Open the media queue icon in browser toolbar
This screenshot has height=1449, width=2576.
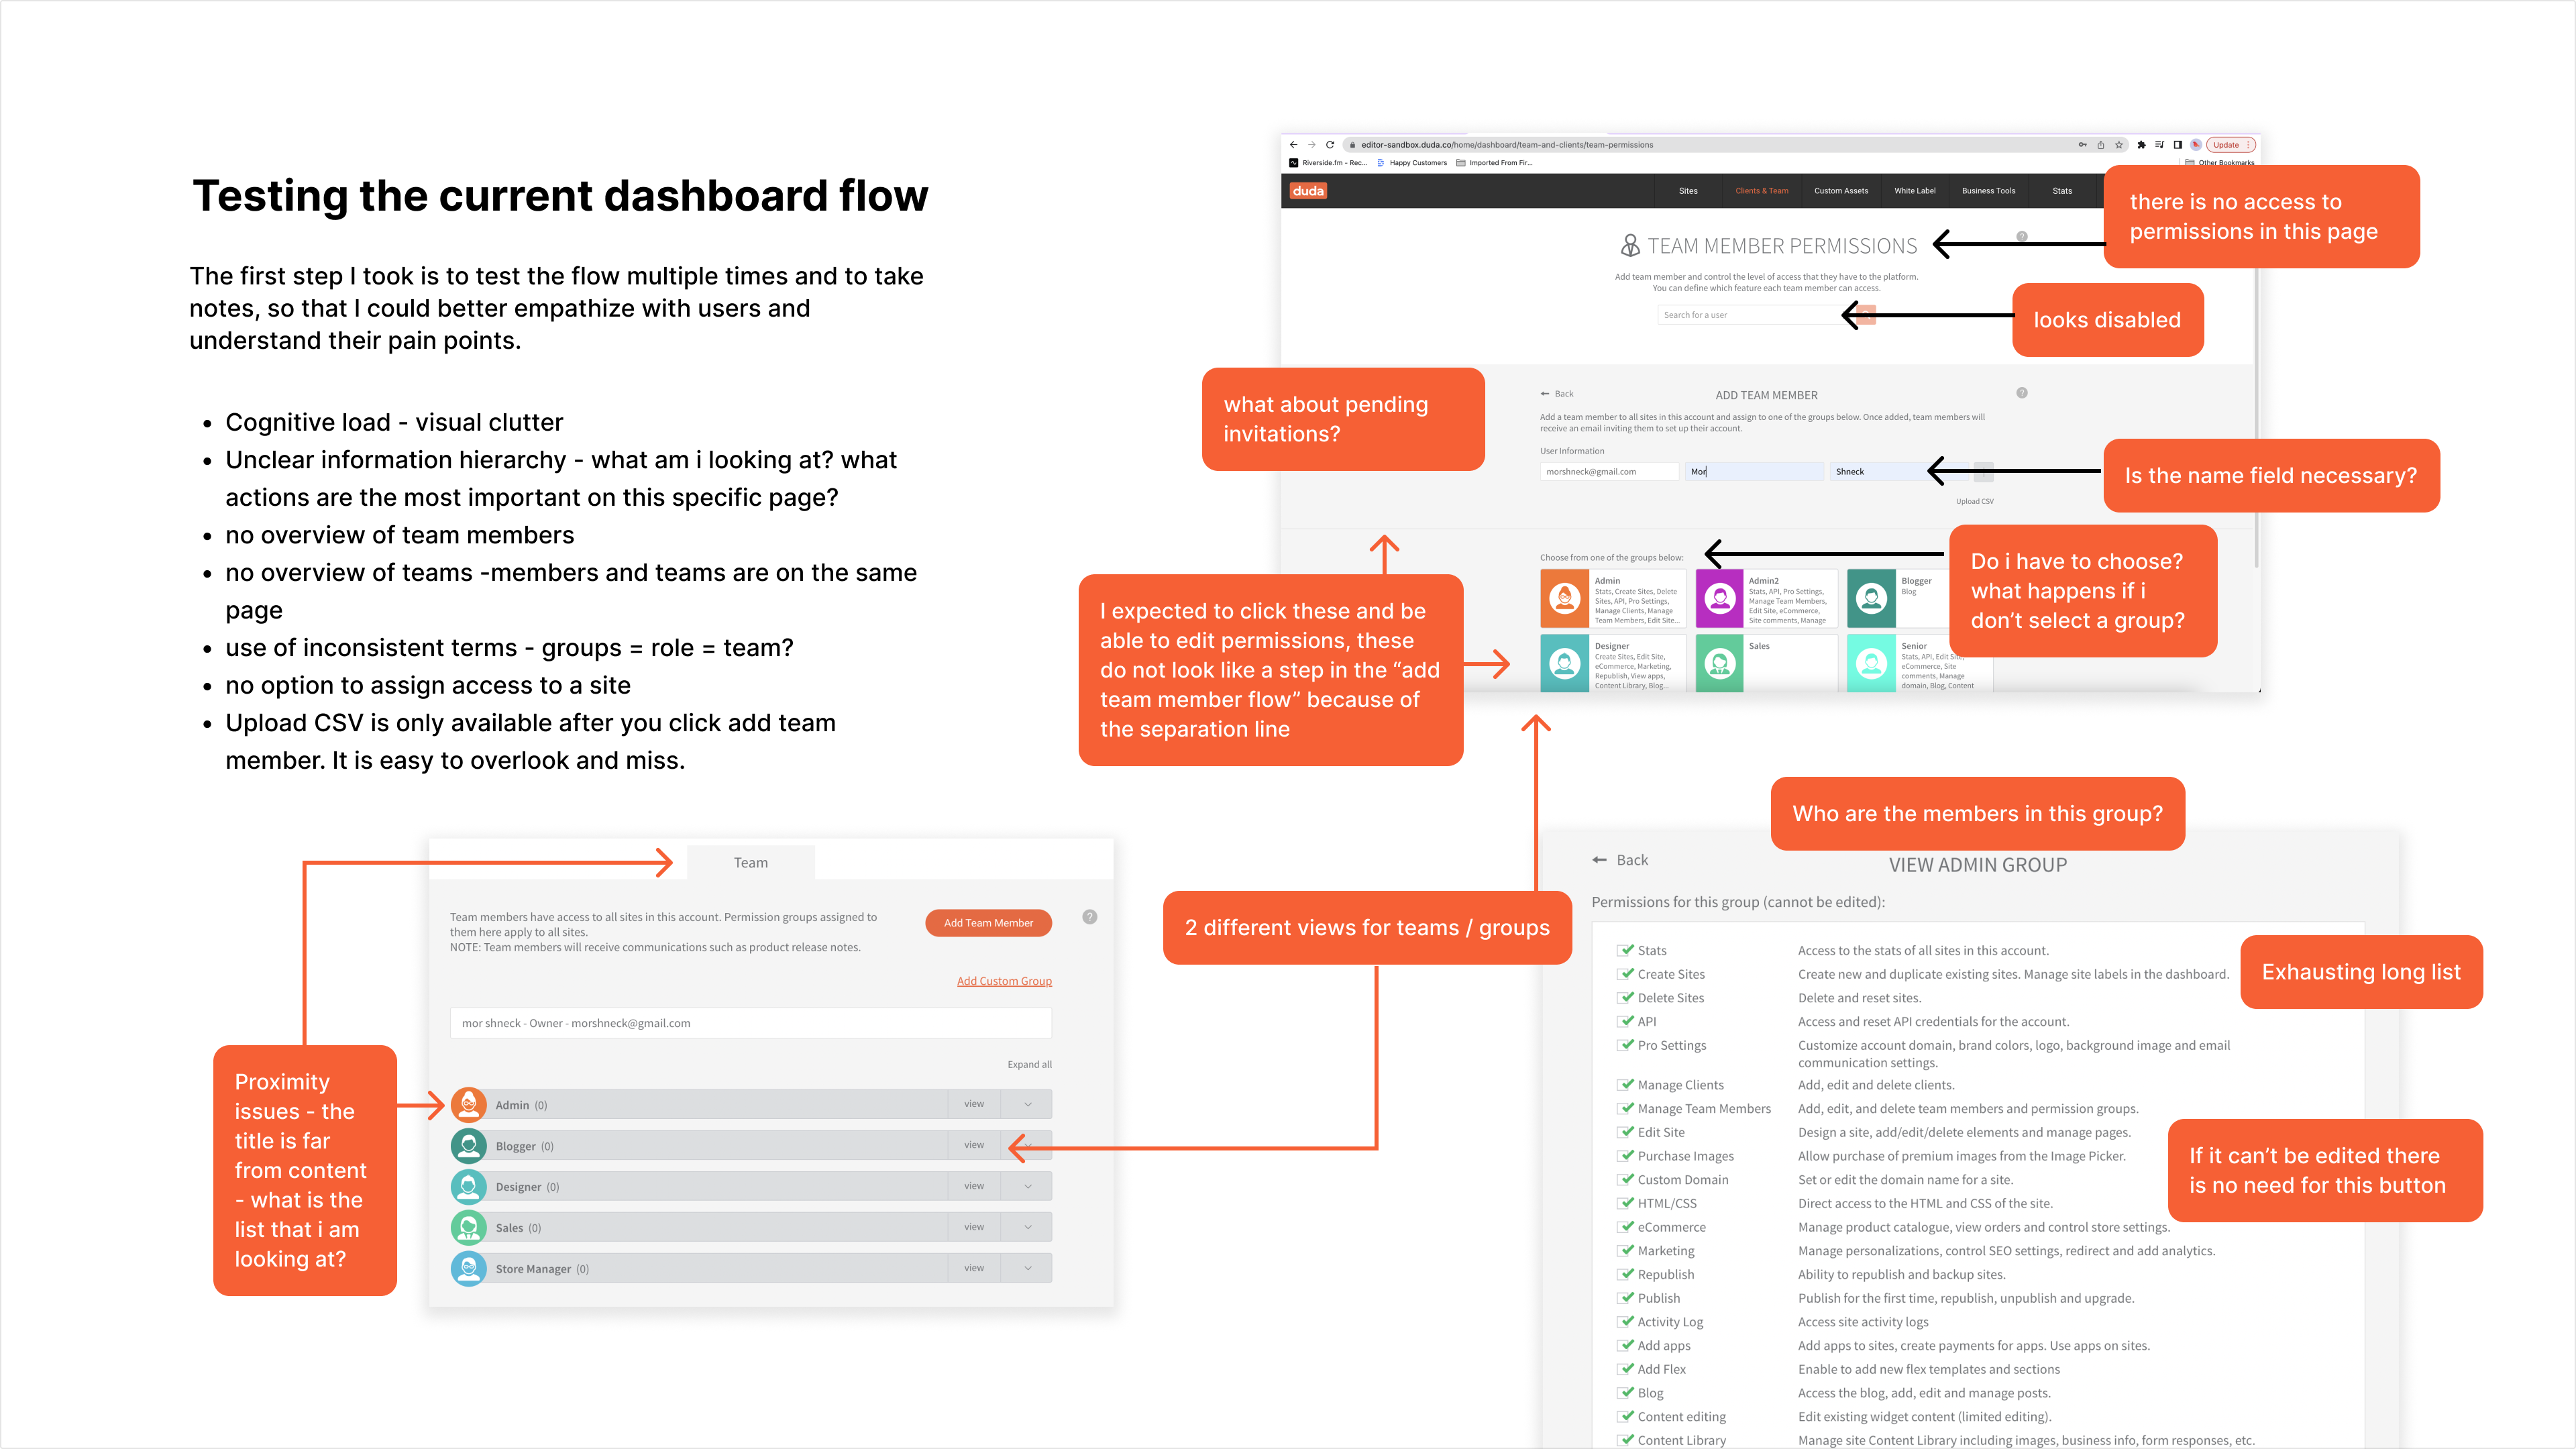tap(2159, 145)
